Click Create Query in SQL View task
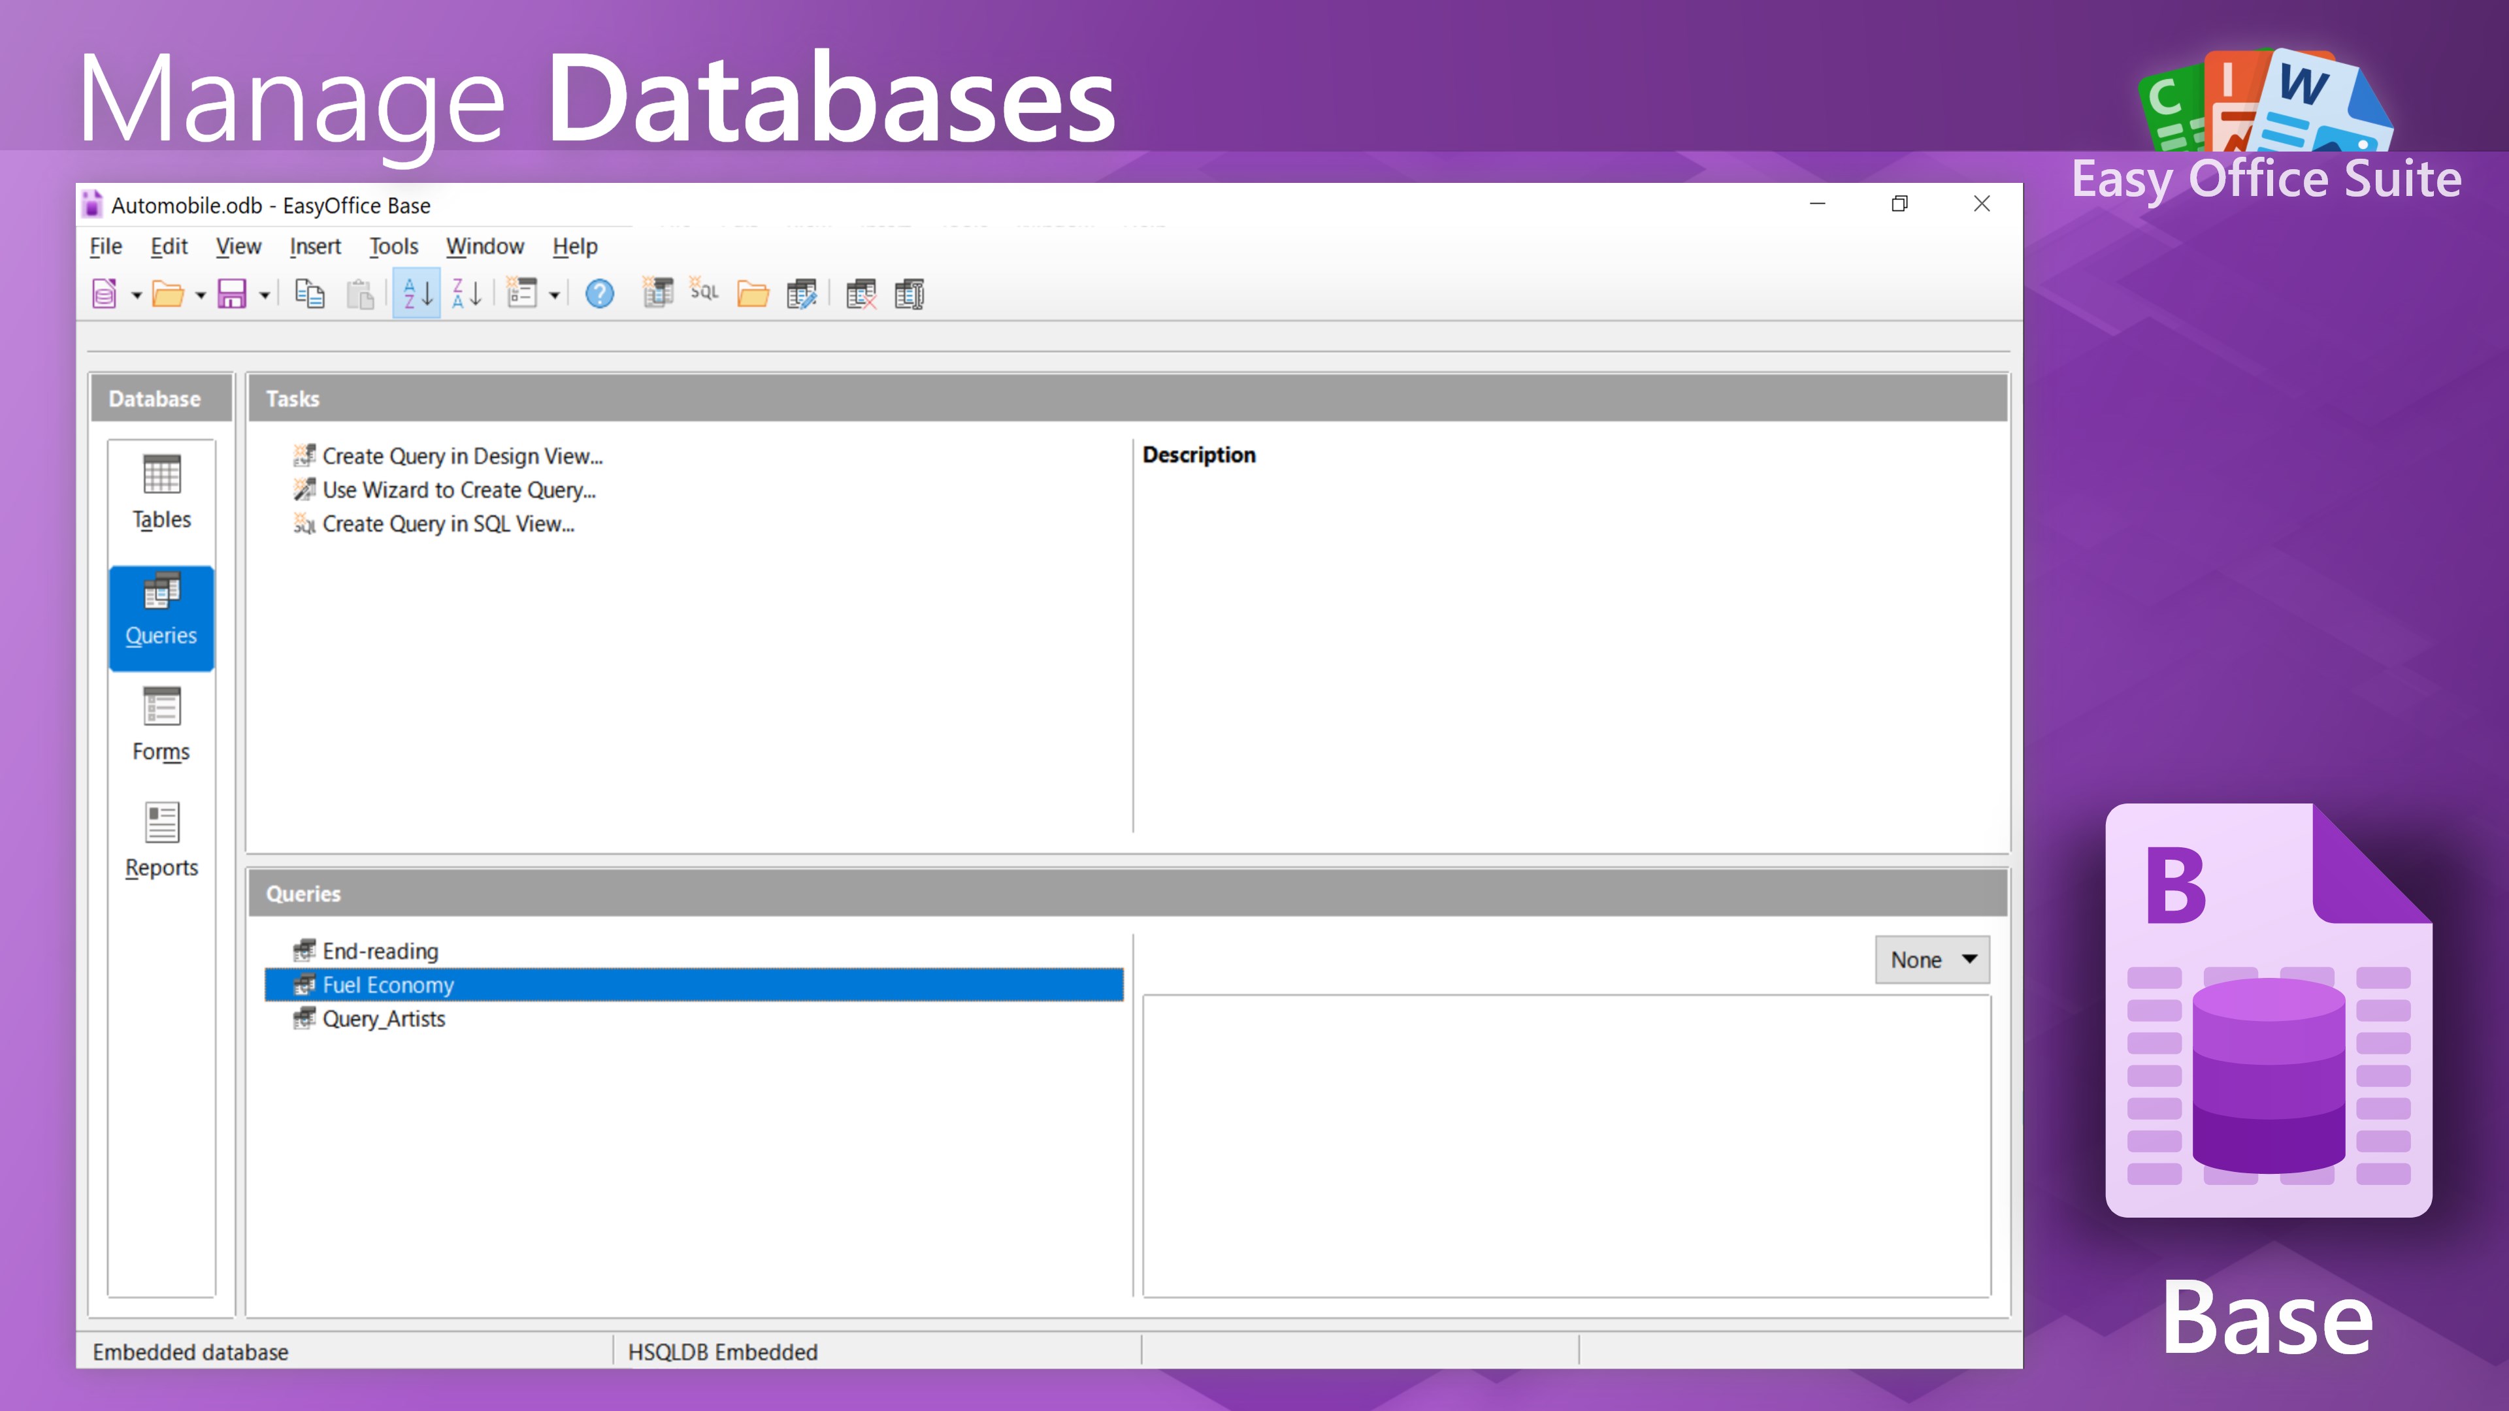2509x1411 pixels. click(448, 524)
